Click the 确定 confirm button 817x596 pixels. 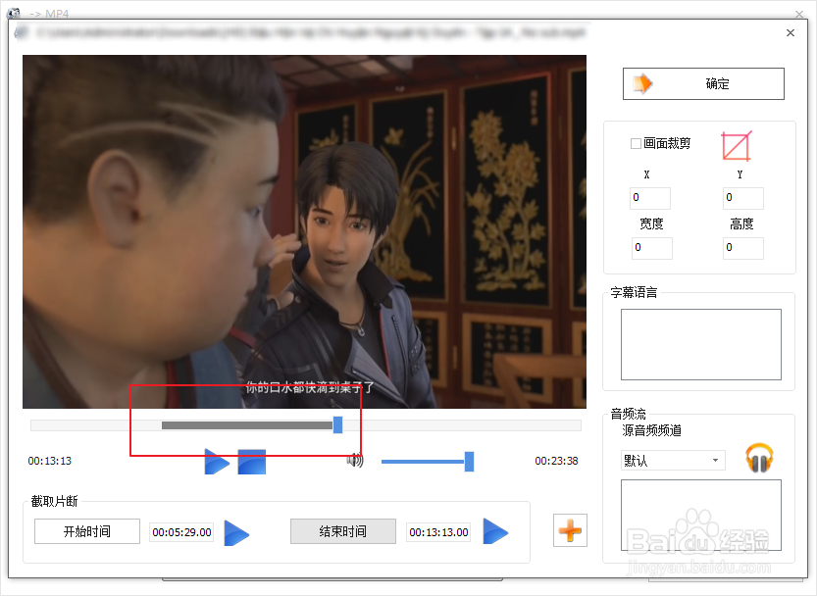[x=703, y=83]
